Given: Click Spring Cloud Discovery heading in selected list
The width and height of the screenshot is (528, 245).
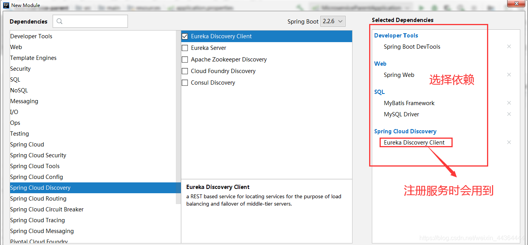Looking at the screenshot, I should [405, 131].
